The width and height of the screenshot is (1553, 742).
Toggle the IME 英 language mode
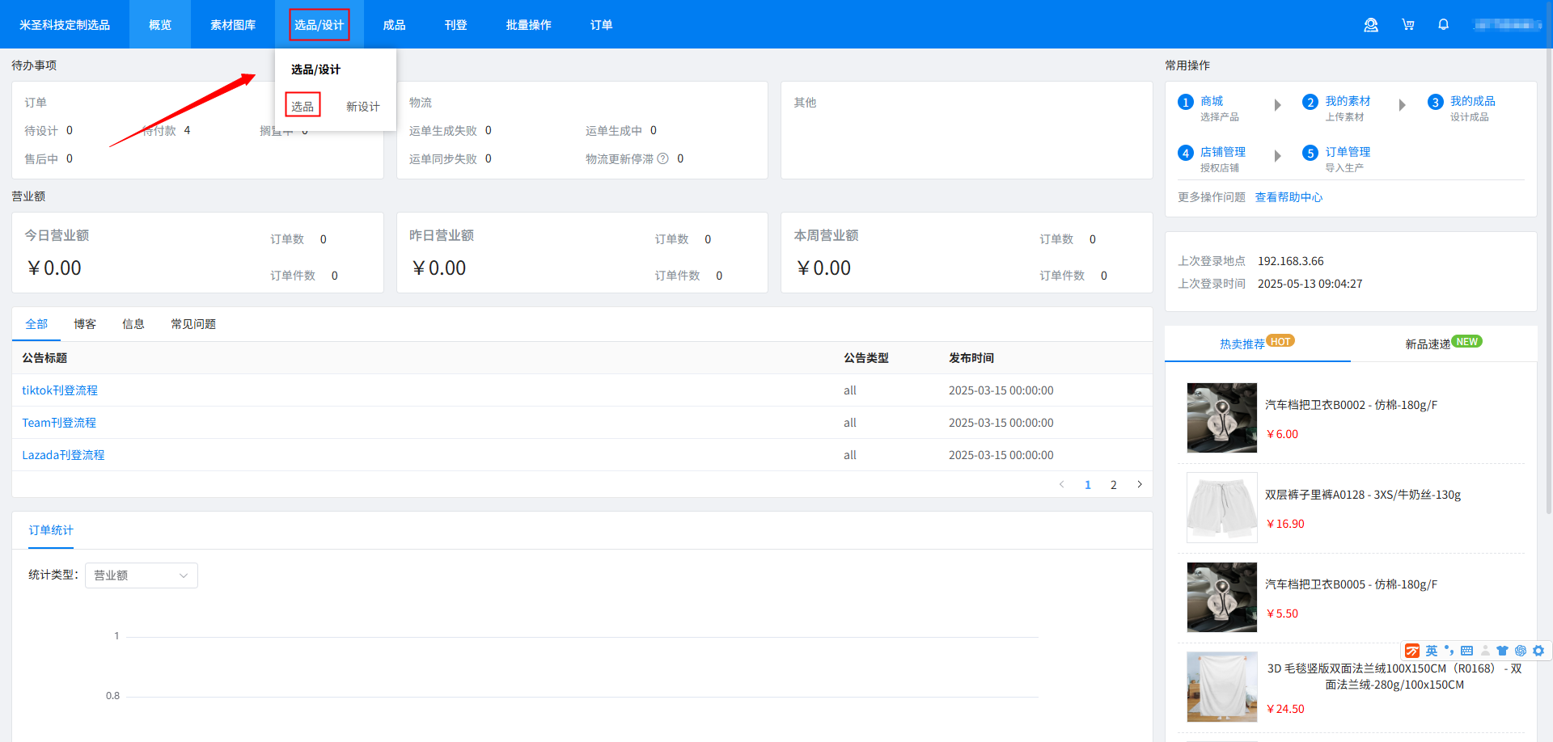point(1432,651)
